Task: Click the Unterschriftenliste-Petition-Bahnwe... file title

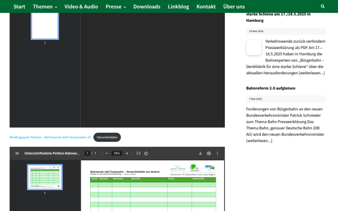Action: tap(52, 153)
